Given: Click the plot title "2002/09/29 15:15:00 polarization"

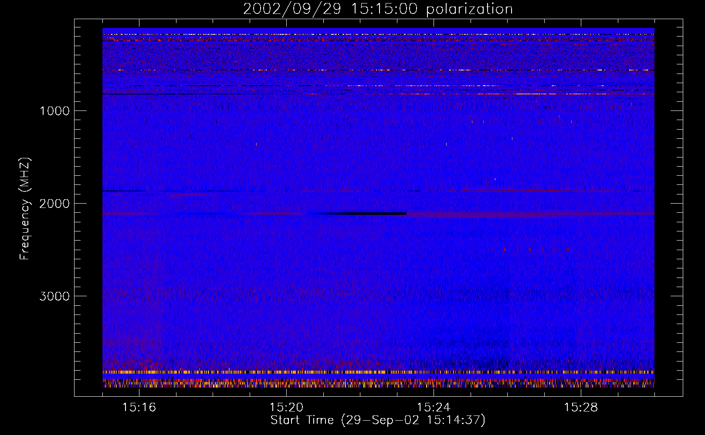Looking at the screenshot, I should point(378,9).
